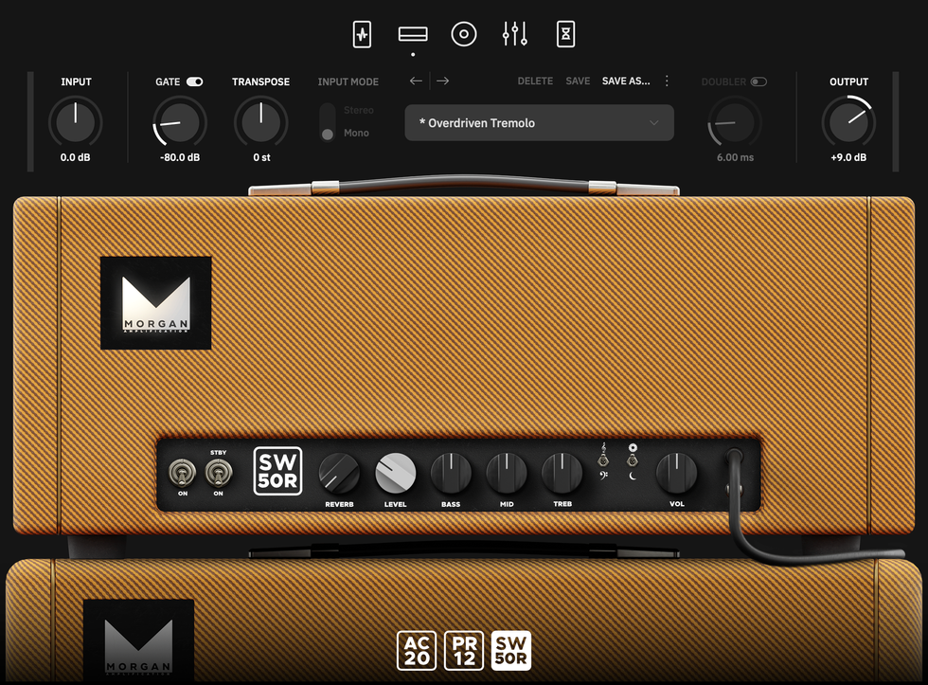Open the hourglass time effects section
928x685 pixels.
pos(565,34)
